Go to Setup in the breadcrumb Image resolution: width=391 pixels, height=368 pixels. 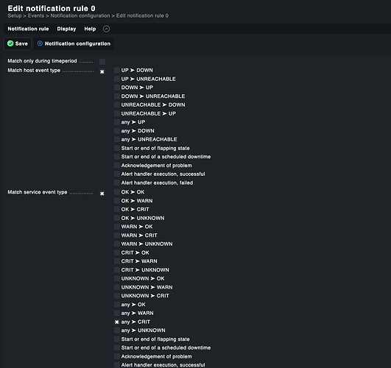click(15, 15)
